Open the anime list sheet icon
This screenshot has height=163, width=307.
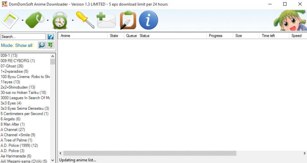click(10, 20)
